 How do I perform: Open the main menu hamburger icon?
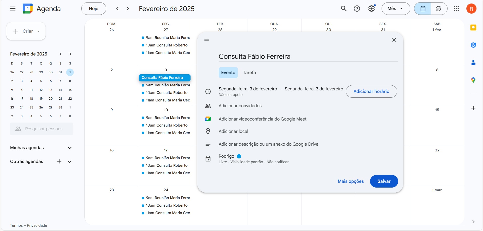(13, 9)
